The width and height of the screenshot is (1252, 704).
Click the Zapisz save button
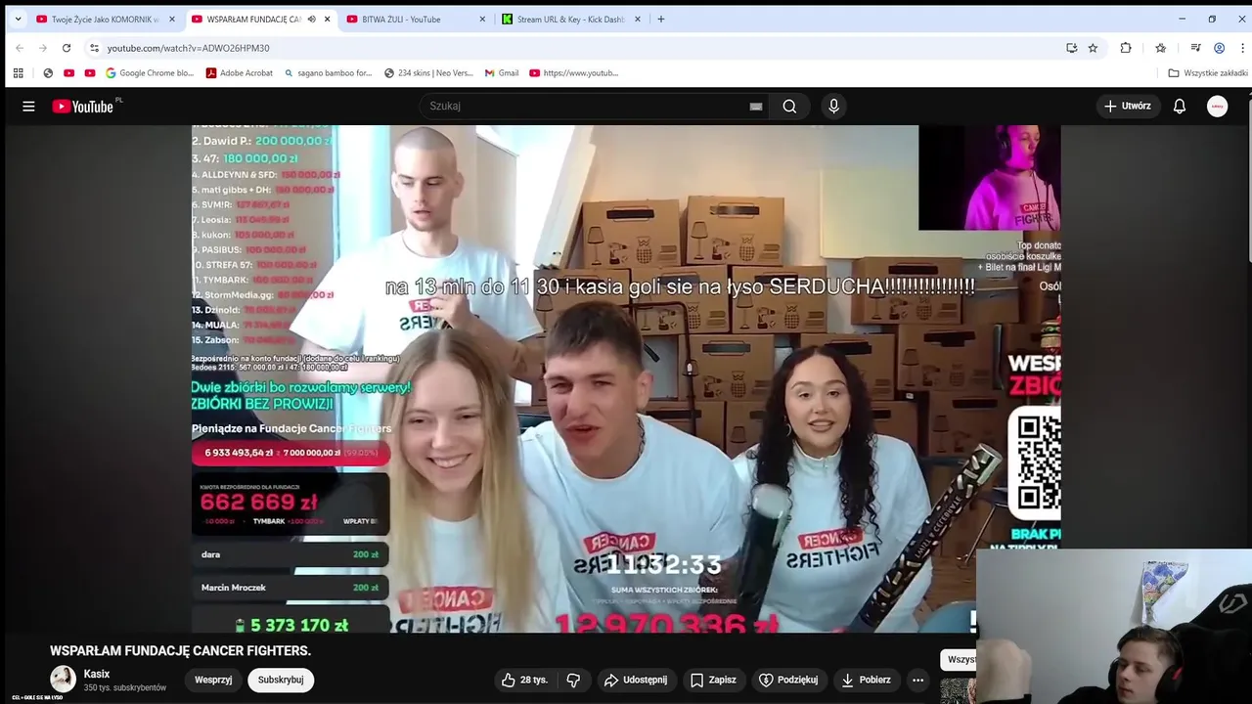tap(712, 680)
